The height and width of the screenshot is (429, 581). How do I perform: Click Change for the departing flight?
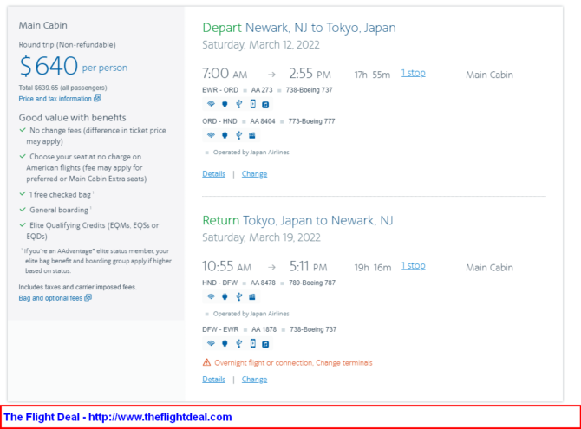tap(254, 173)
